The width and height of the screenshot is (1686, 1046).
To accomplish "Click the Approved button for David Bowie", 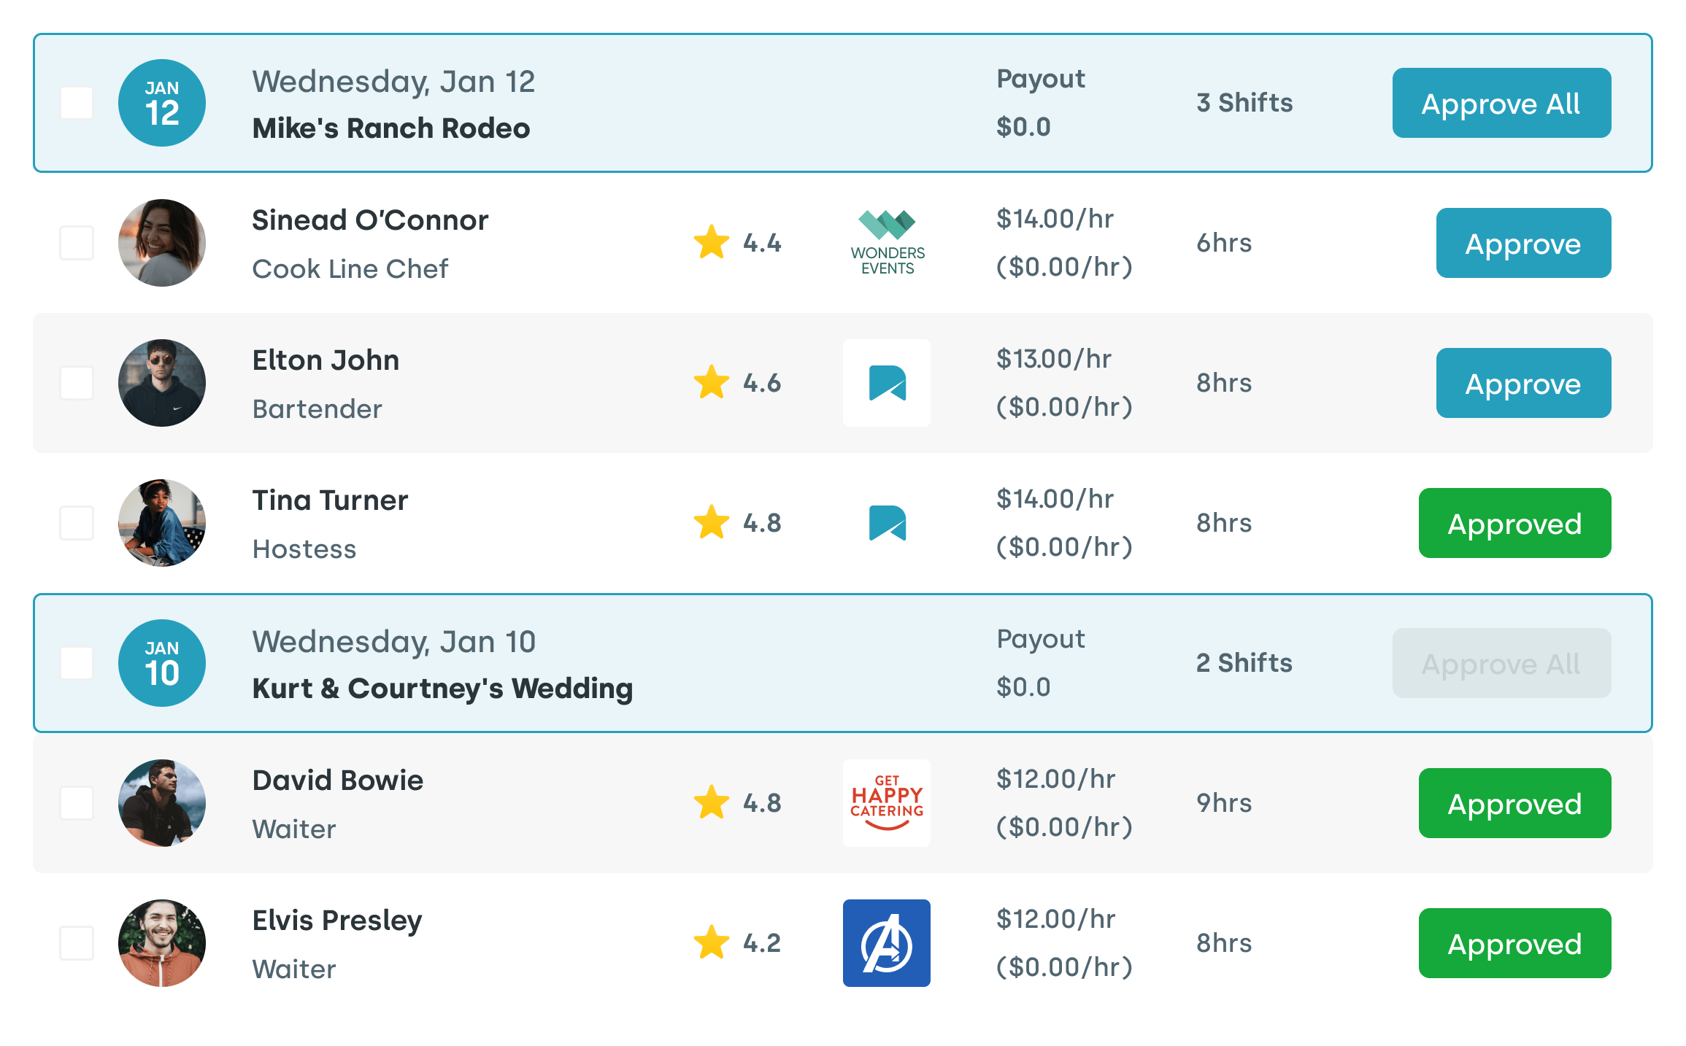I will (1514, 803).
